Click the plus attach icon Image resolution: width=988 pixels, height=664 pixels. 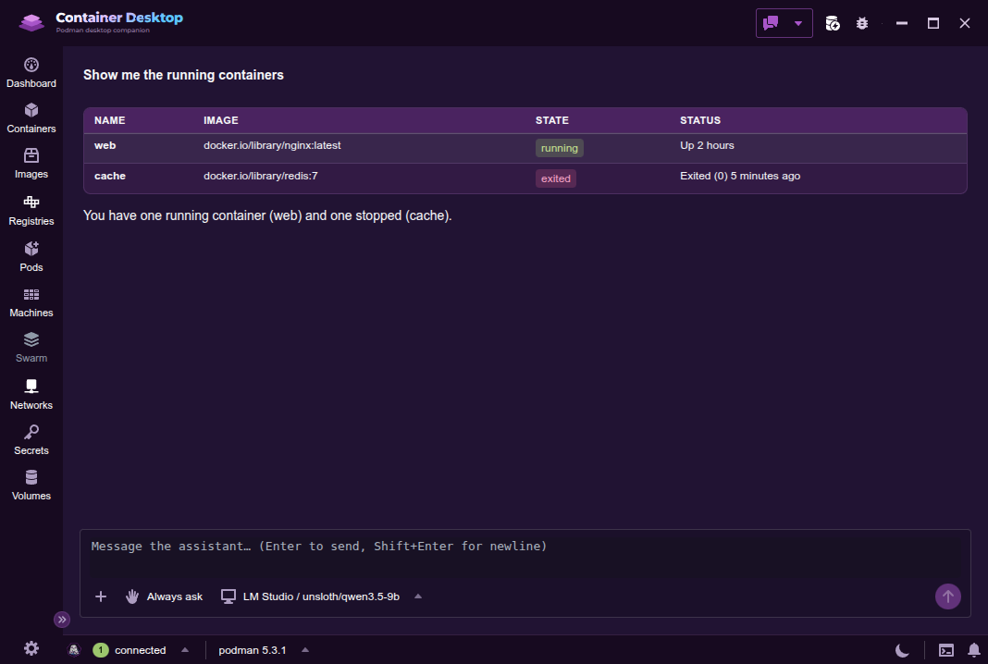tap(101, 596)
